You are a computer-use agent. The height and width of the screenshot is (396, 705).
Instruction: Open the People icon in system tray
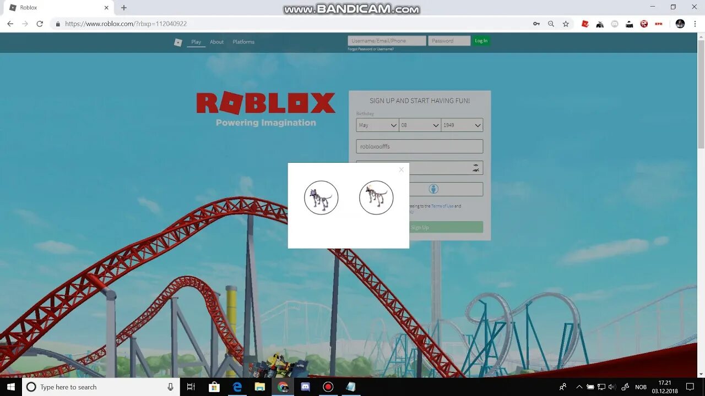(x=563, y=387)
